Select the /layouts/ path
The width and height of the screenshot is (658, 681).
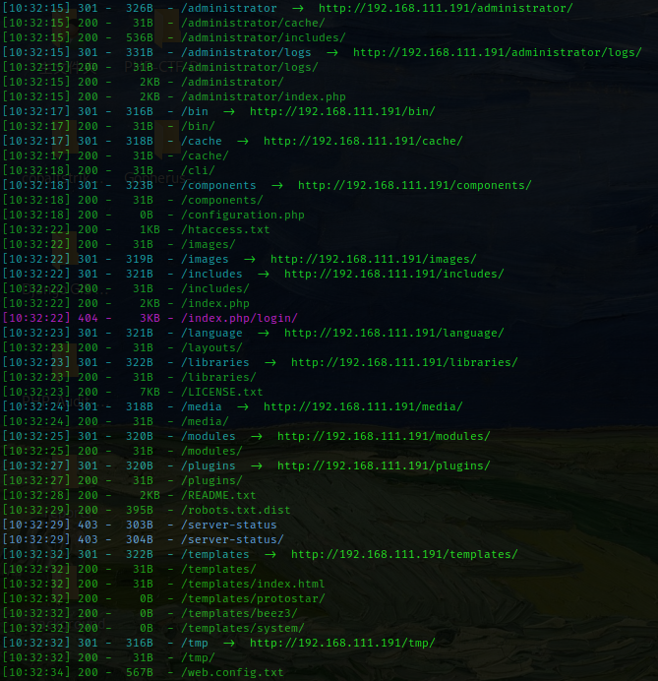pos(211,348)
